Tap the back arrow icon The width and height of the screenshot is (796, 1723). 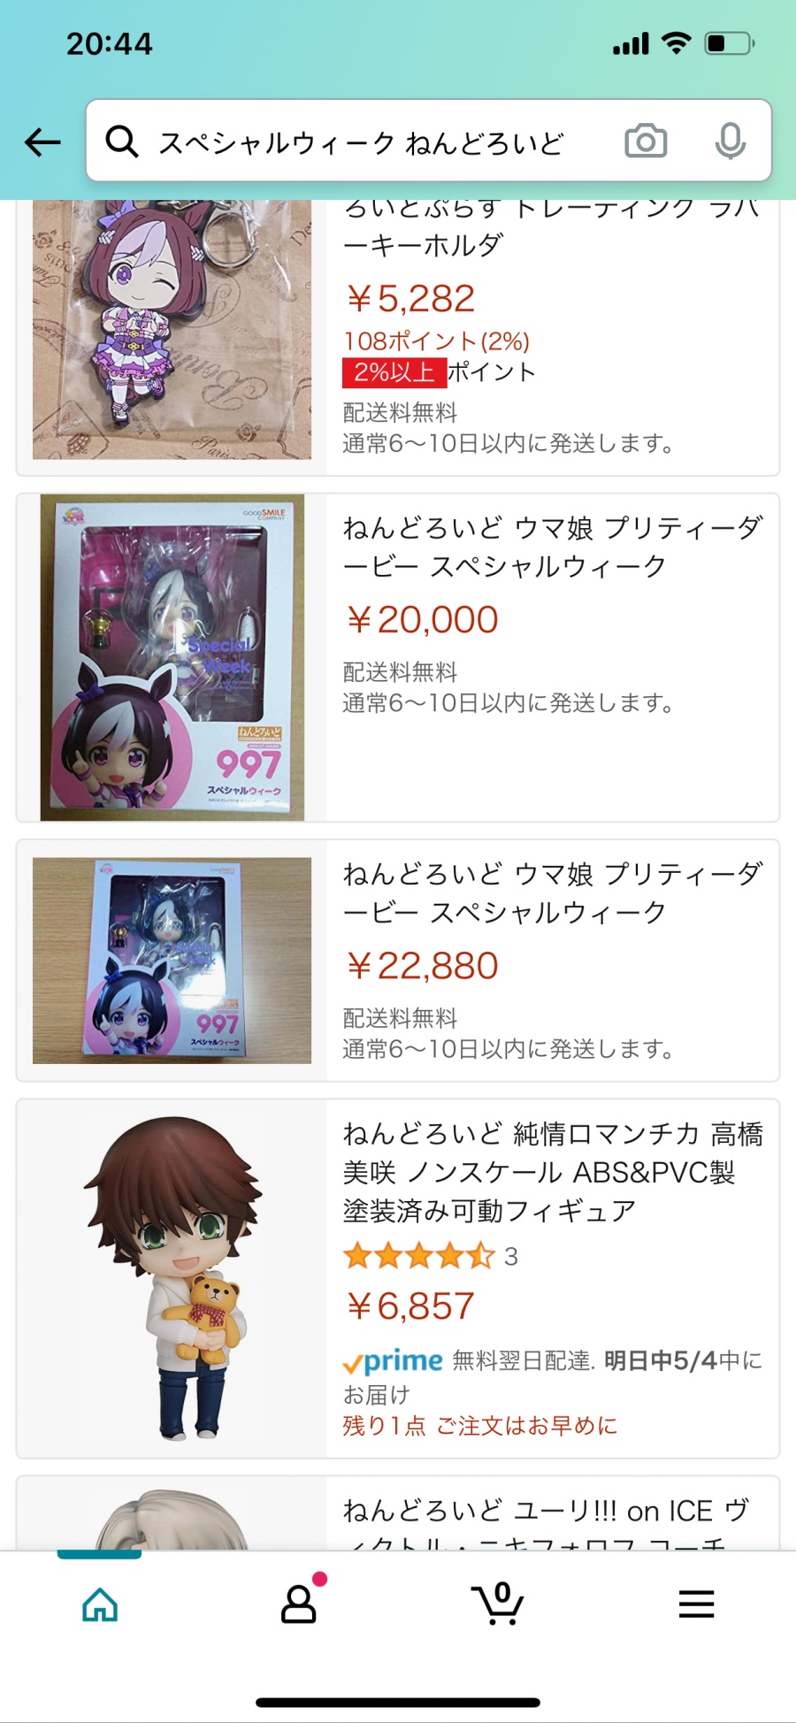pyautogui.click(x=42, y=142)
